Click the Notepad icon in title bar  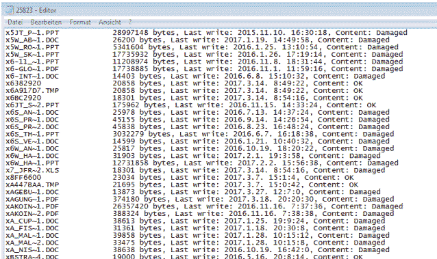coord(10,10)
